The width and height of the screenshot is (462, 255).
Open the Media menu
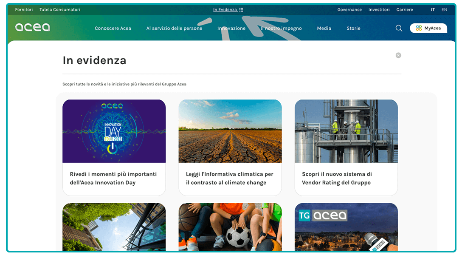click(x=324, y=28)
